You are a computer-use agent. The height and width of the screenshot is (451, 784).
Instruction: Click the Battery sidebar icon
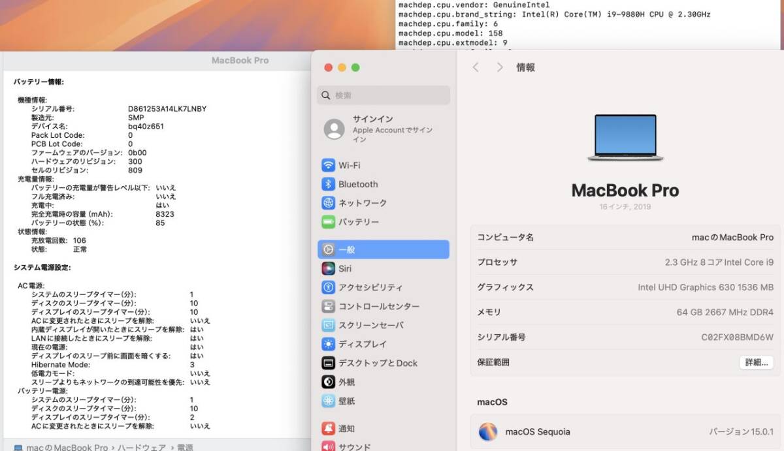328,222
